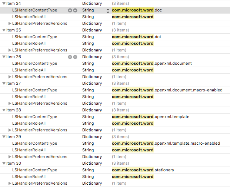230x188 pixels.
Task: Click Dictionary type on Item 26 row
Action: [92, 57]
